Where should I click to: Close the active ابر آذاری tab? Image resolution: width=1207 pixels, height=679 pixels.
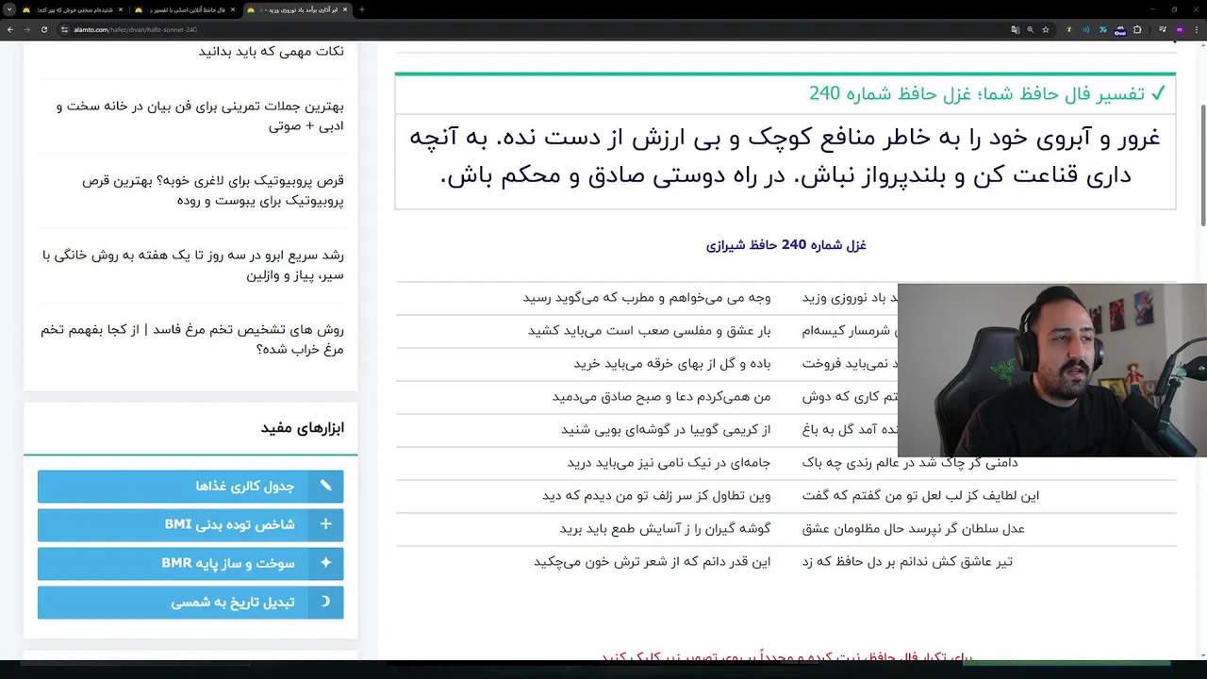coord(345,9)
